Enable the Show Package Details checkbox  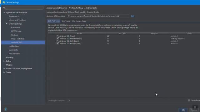(189, 100)
